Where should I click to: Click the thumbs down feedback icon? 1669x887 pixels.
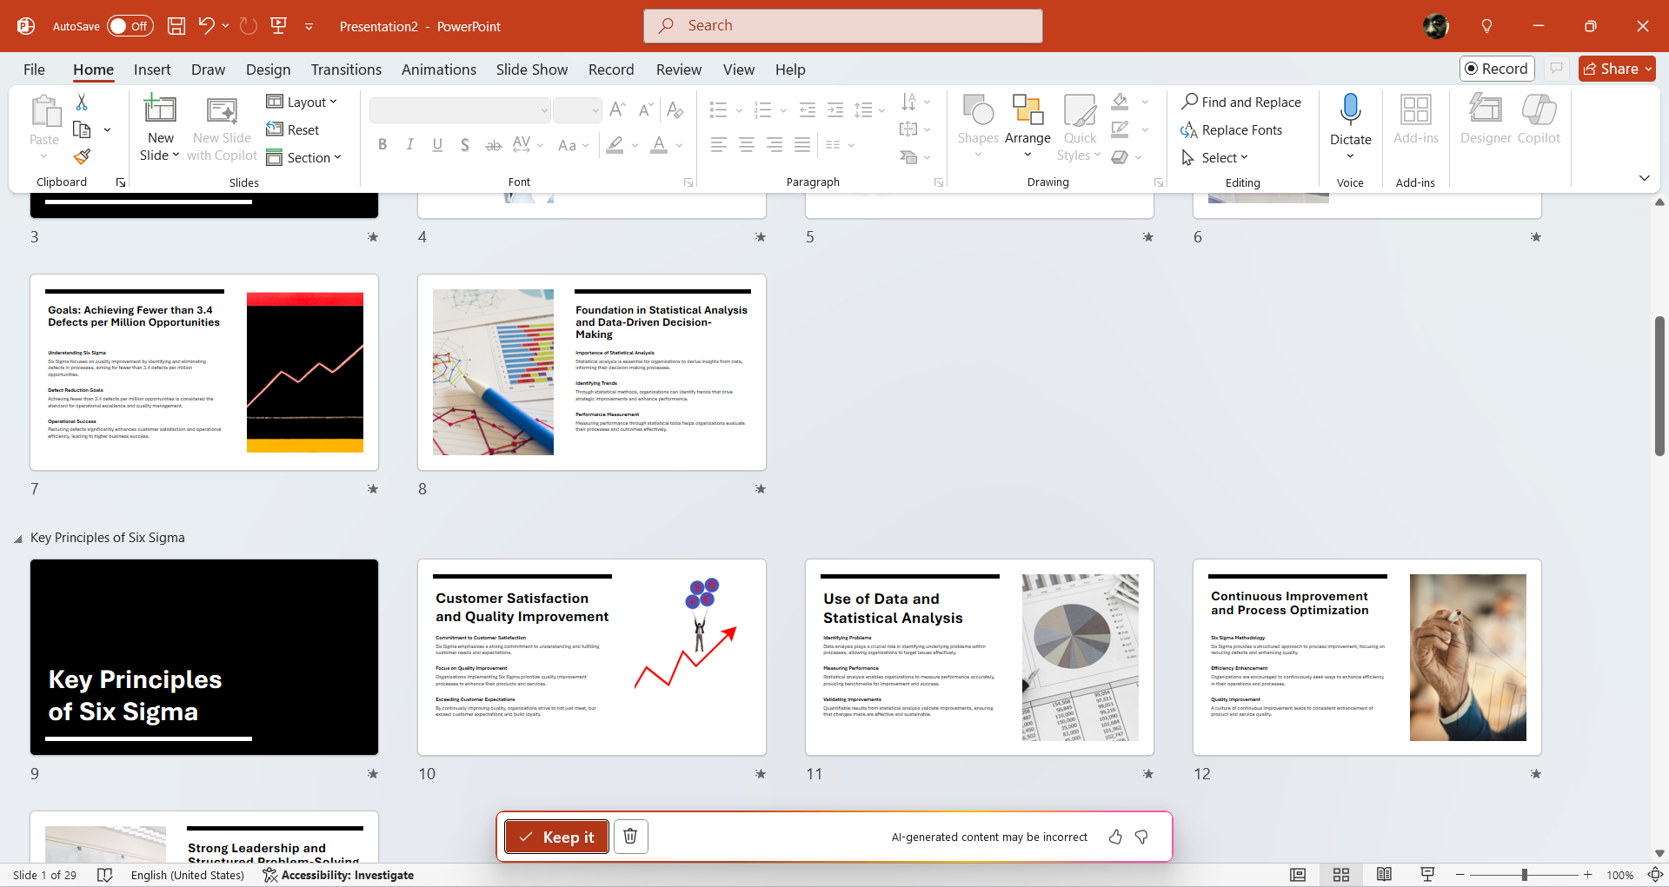[x=1142, y=837]
